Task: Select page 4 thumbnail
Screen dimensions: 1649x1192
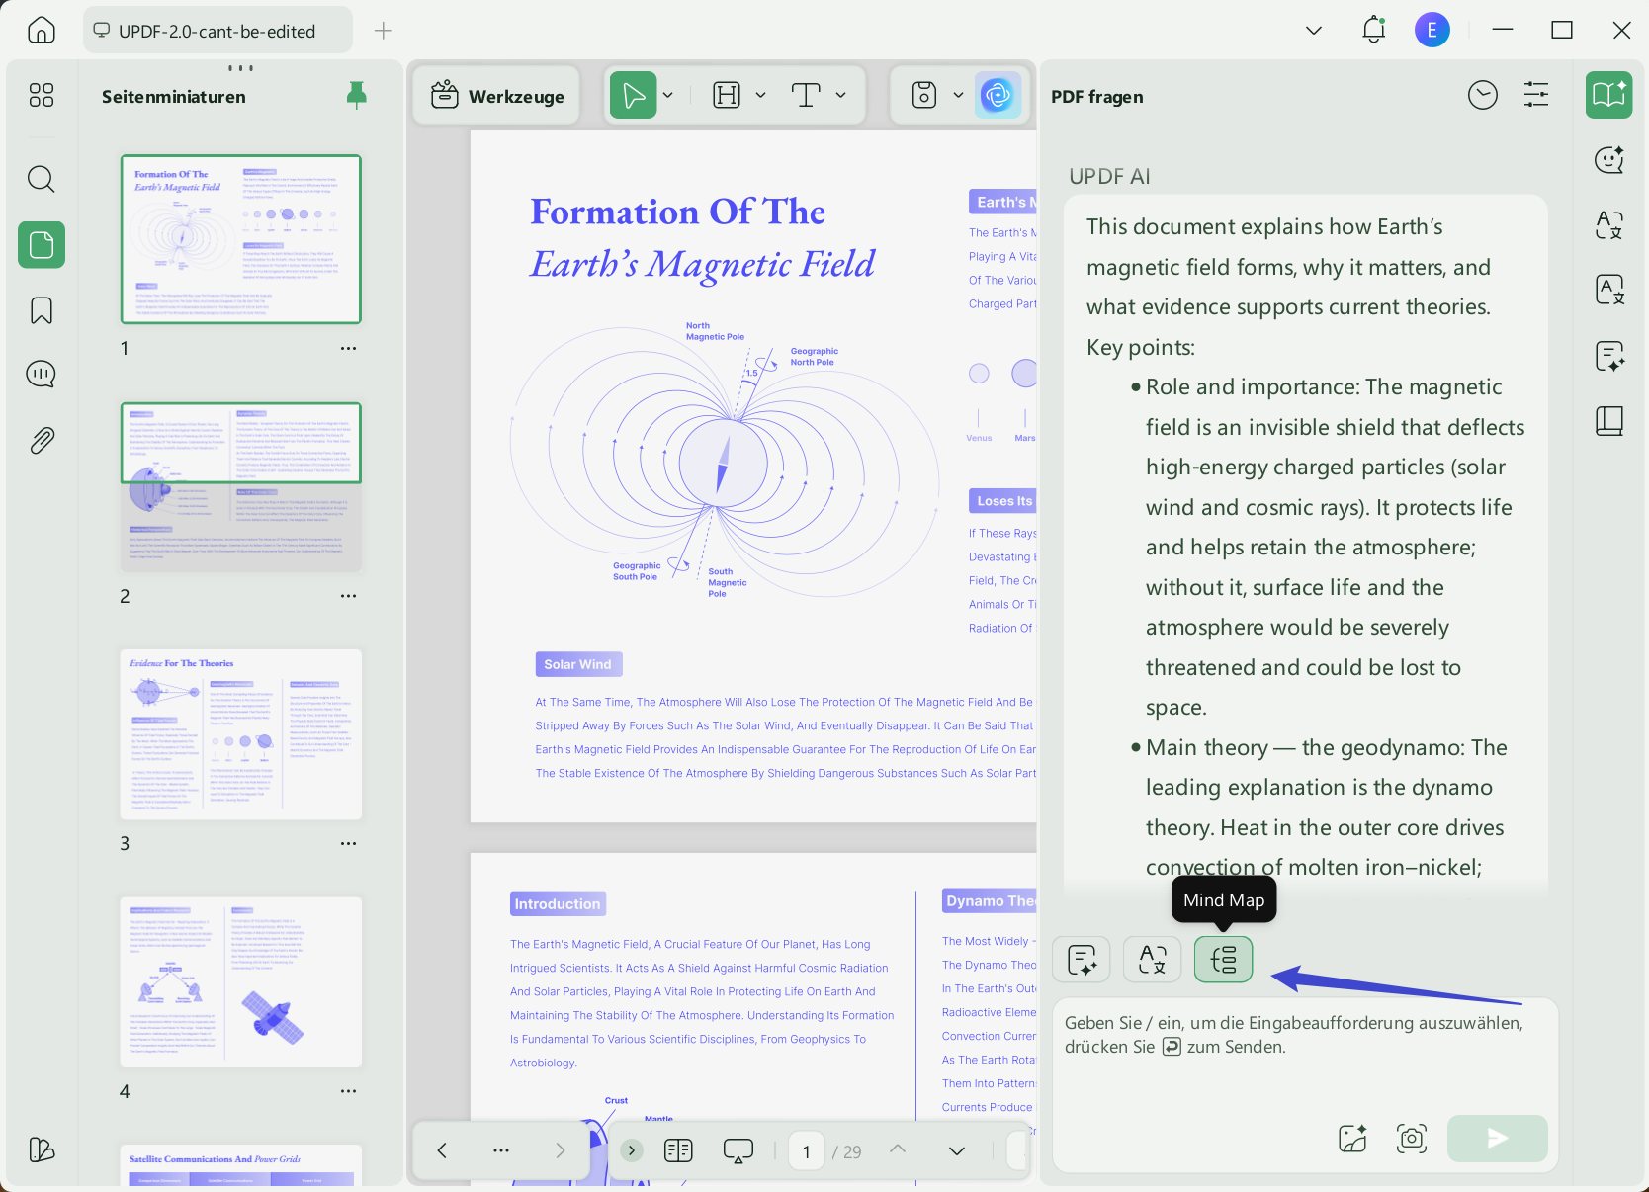Action: click(x=241, y=982)
